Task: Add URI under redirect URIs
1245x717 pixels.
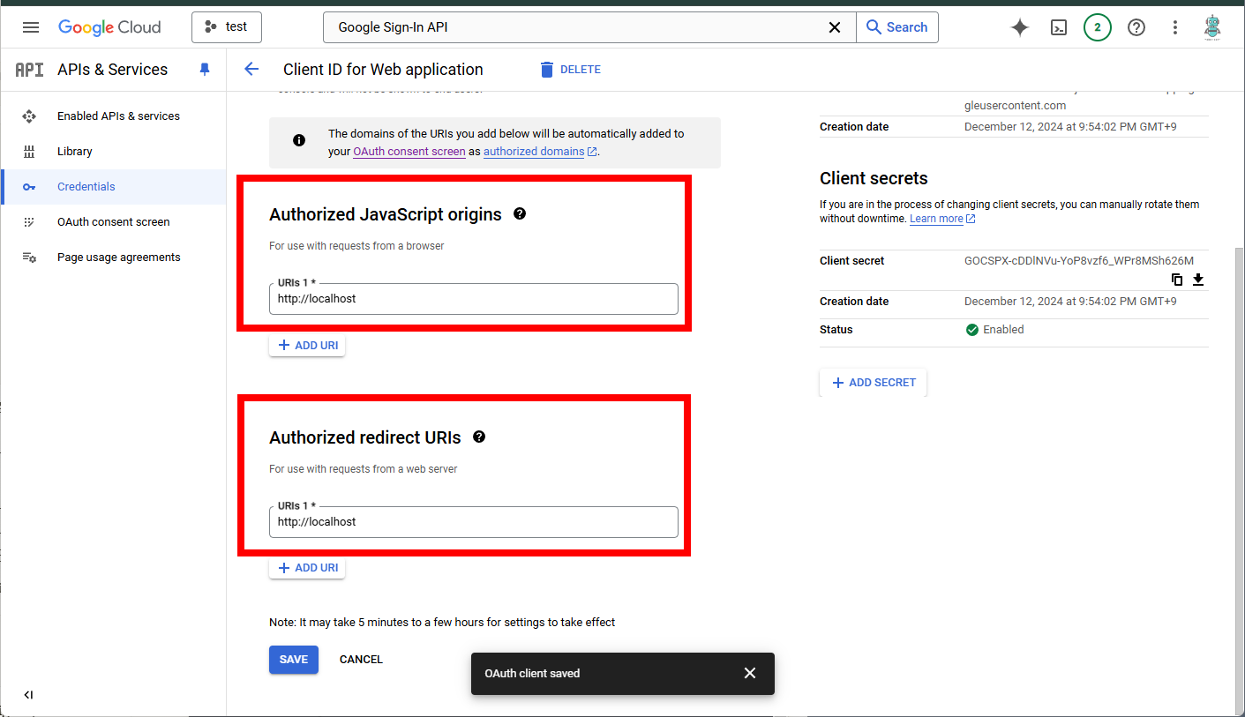Action: pos(308,568)
